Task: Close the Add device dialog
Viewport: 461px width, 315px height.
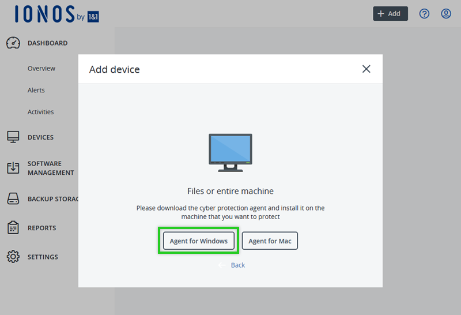Action: 366,69
